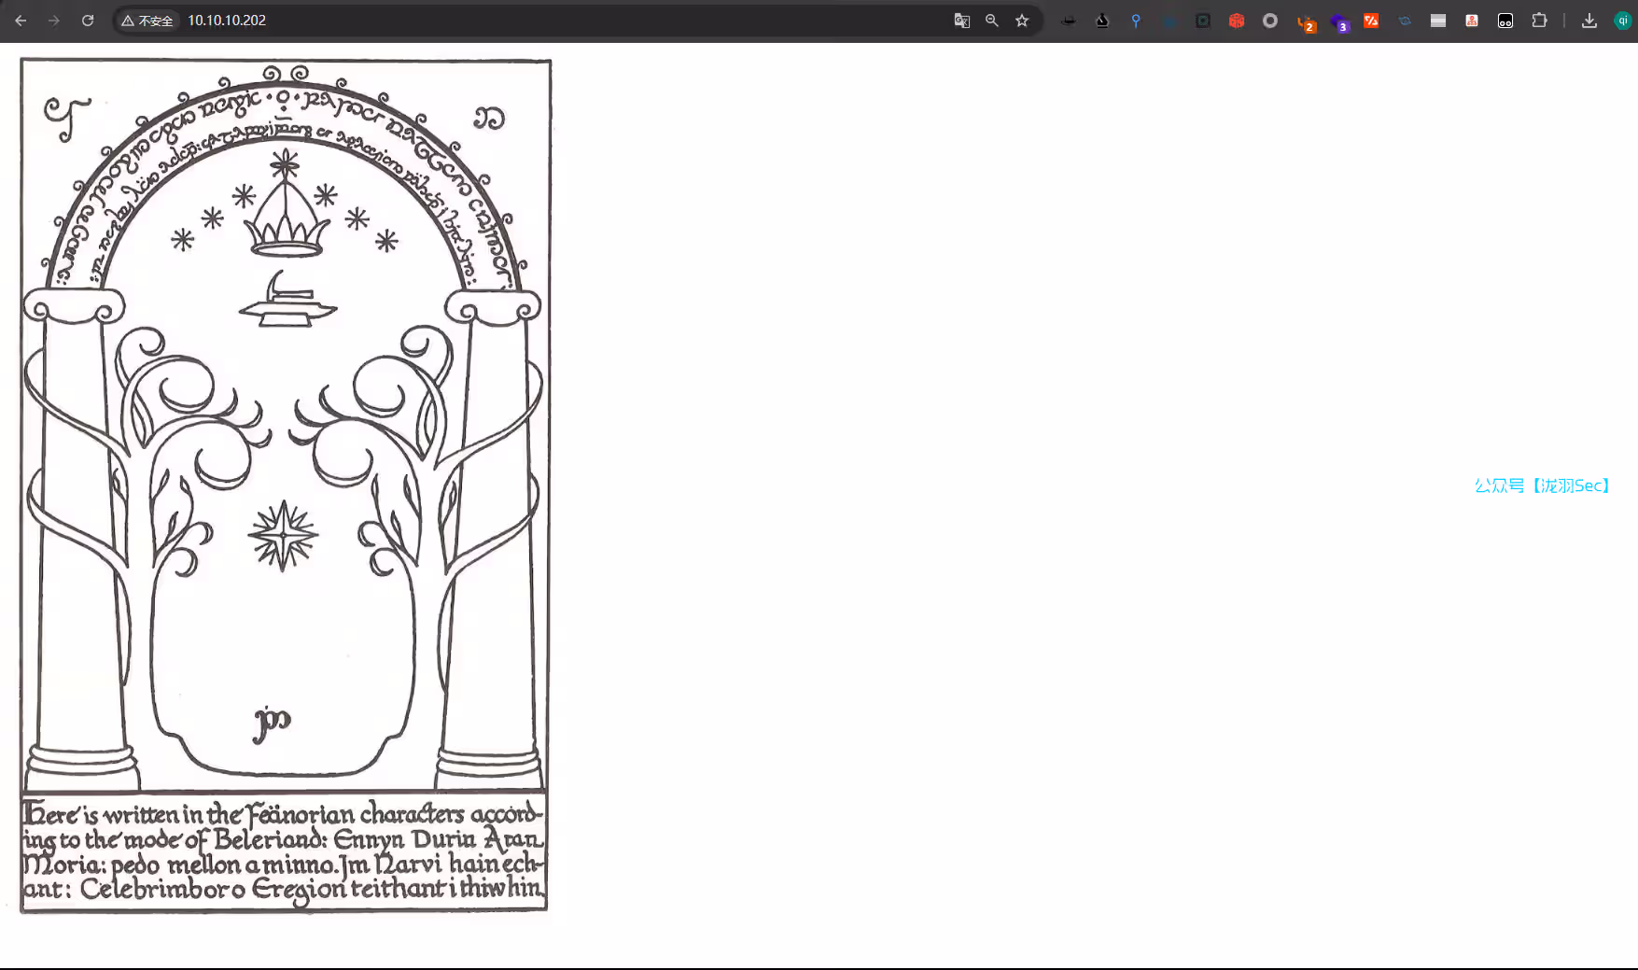Open the green qi profile avatar
Screen dimensions: 1638x970
(1623, 21)
